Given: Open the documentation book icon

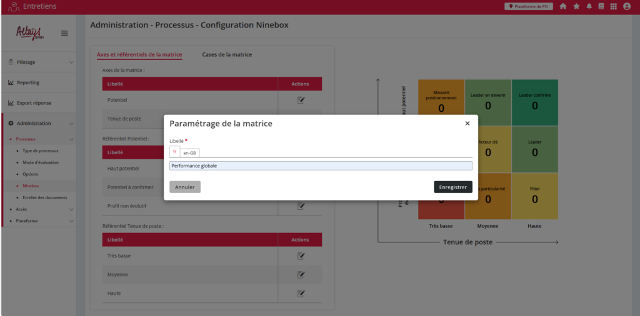Looking at the screenshot, I should [601, 6].
